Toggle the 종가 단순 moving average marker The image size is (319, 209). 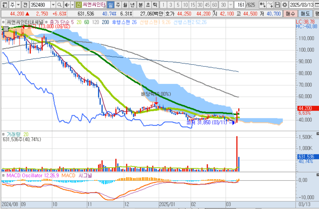47,22
